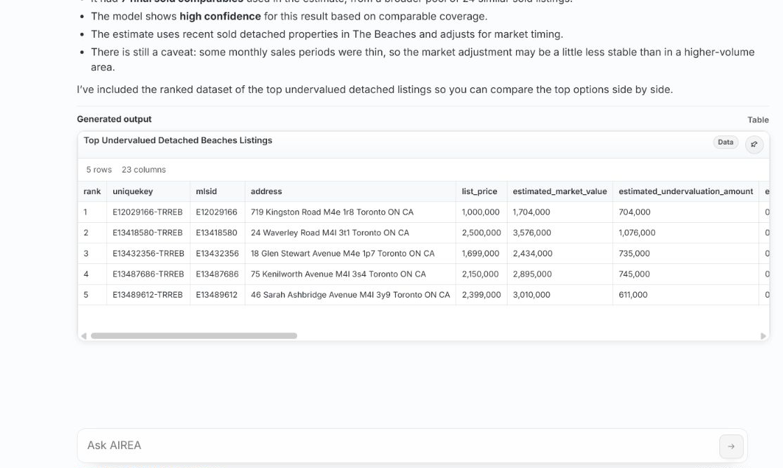
Task: Click the Table label above the output
Action: [758, 119]
